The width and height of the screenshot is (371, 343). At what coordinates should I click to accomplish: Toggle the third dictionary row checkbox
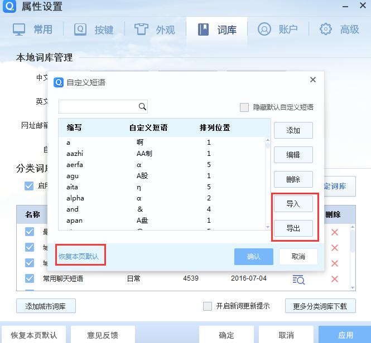pos(30,263)
